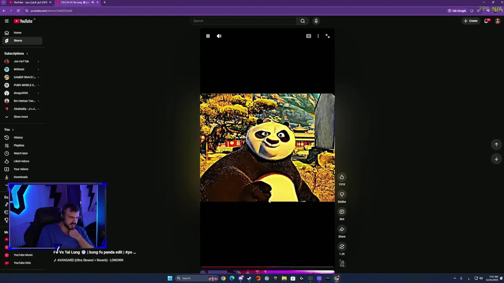This screenshot has height=283, width=504.
Task: Open Playlists in the sidebar
Action: [22, 145]
